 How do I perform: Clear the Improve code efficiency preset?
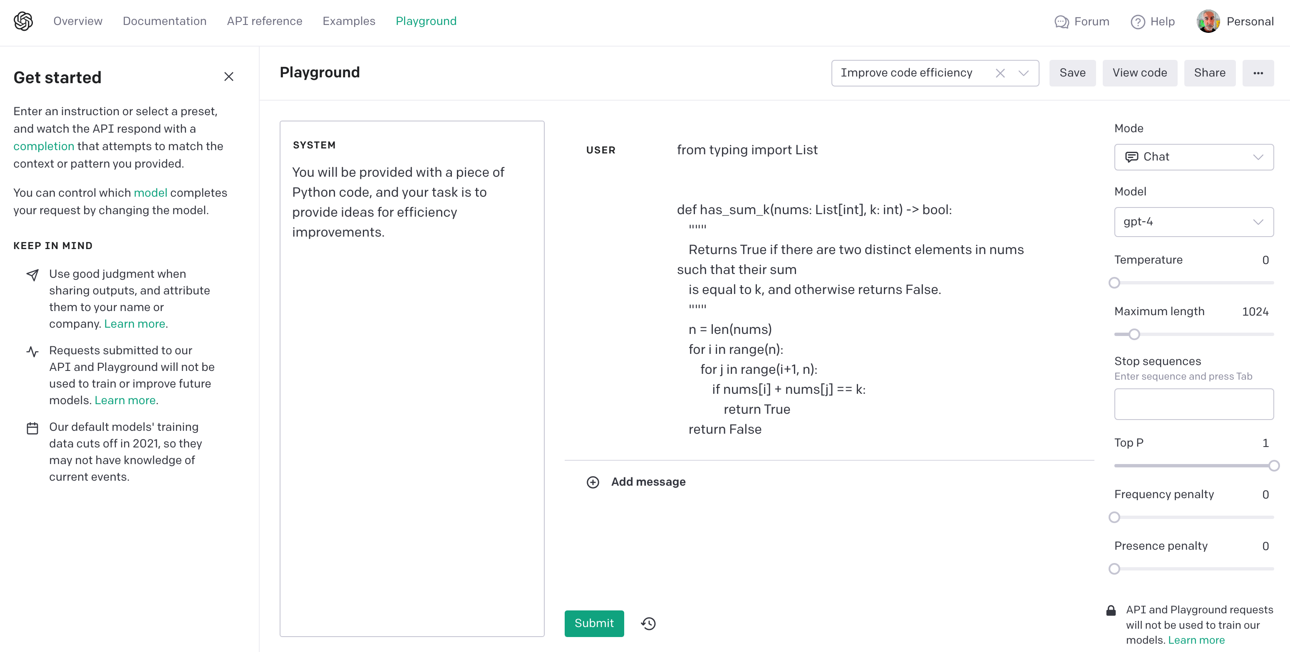[x=1000, y=73]
